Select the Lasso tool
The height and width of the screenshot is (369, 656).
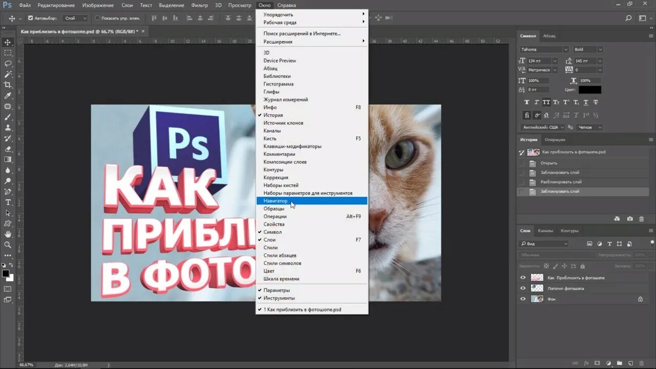[8, 64]
